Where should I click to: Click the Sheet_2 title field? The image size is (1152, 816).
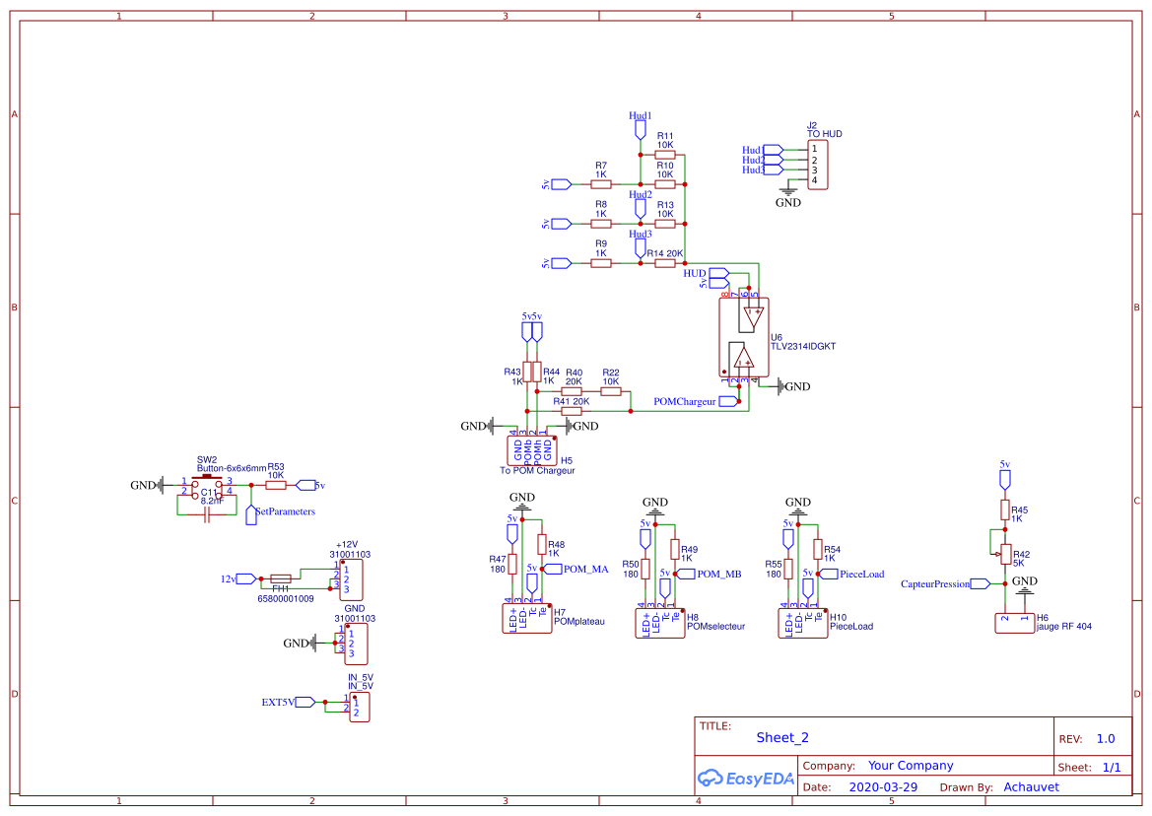click(x=781, y=737)
